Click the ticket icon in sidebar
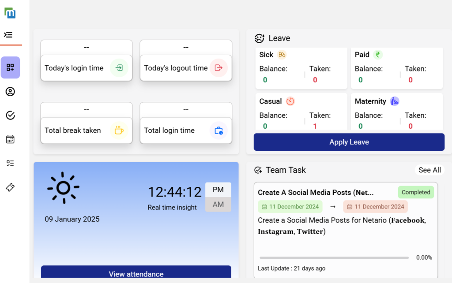The height and width of the screenshot is (283, 452). pos(10,187)
